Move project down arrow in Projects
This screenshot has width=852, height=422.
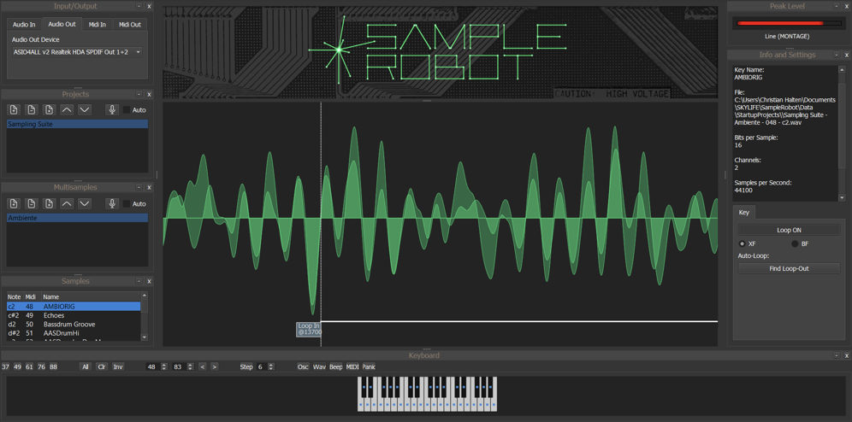tap(84, 109)
